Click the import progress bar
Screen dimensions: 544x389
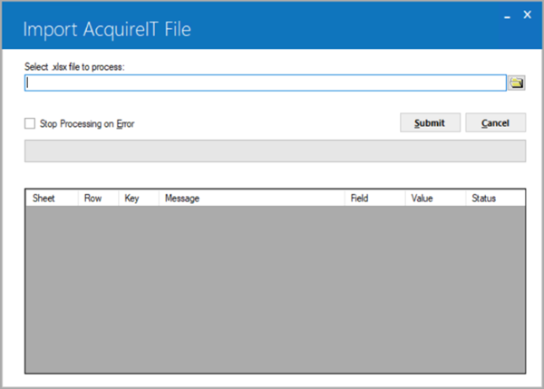(275, 151)
